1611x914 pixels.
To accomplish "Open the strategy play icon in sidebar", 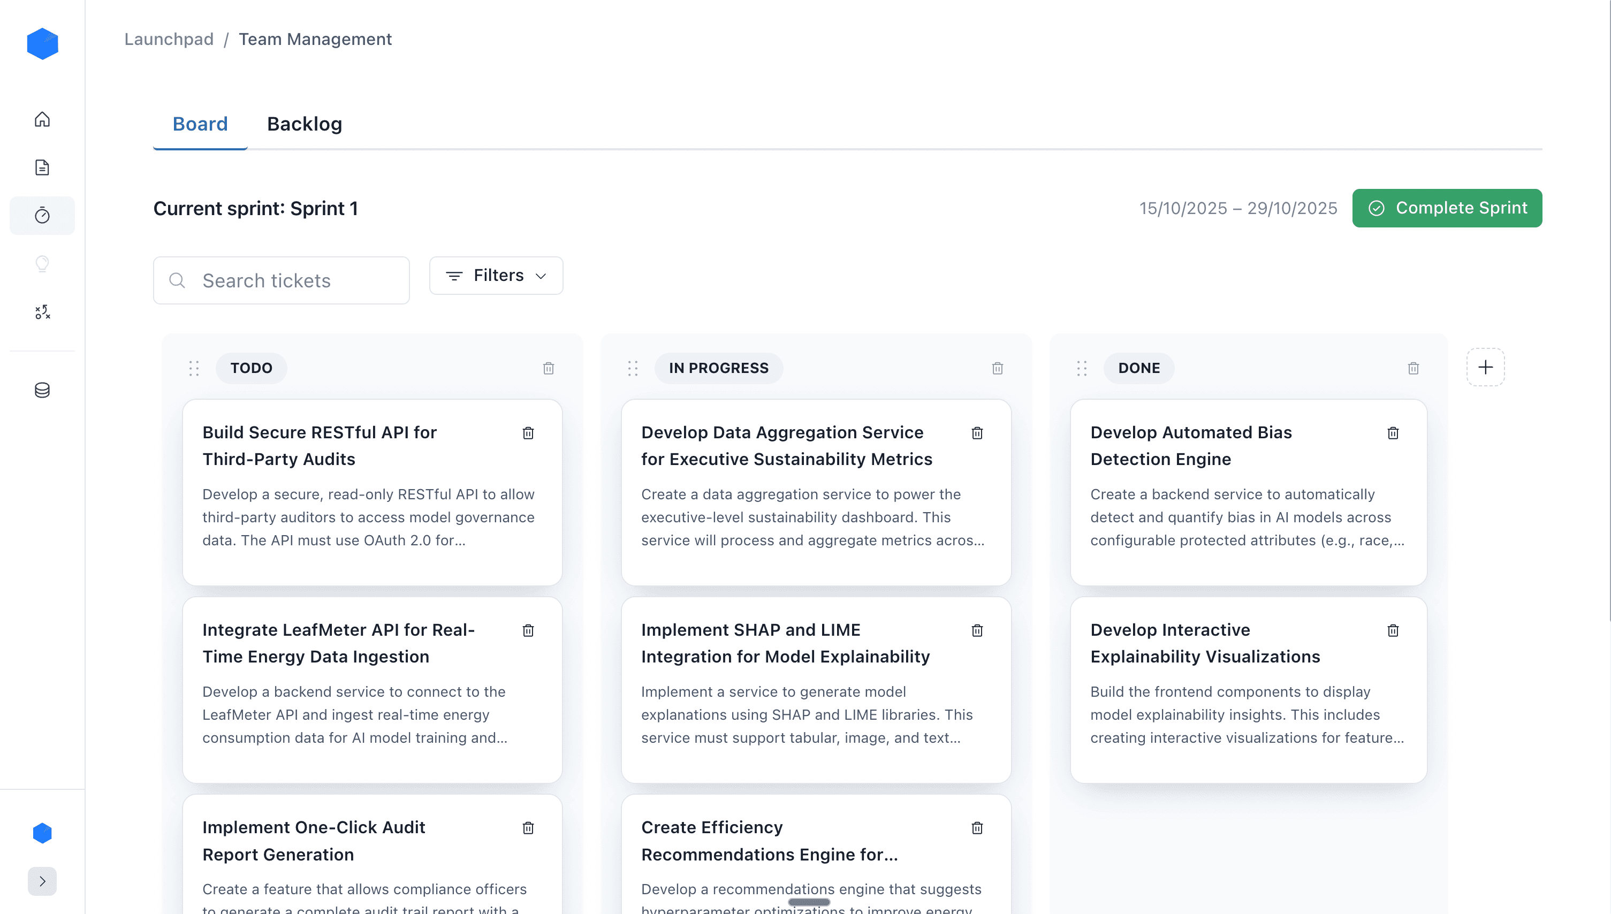I will (42, 312).
